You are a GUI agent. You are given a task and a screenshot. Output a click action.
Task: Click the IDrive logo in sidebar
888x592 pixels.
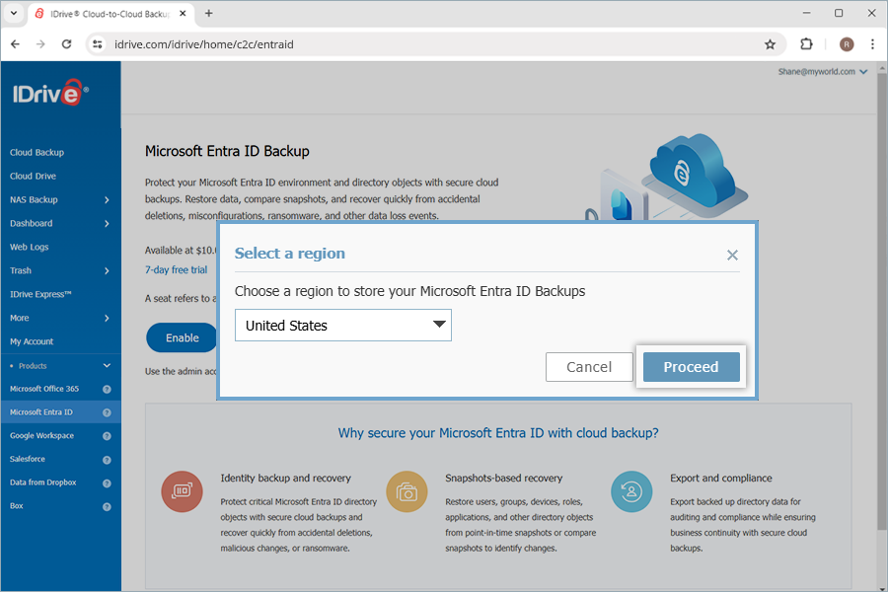(50, 93)
